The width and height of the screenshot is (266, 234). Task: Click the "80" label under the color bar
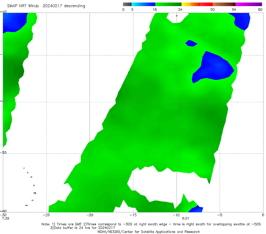click(x=260, y=9)
